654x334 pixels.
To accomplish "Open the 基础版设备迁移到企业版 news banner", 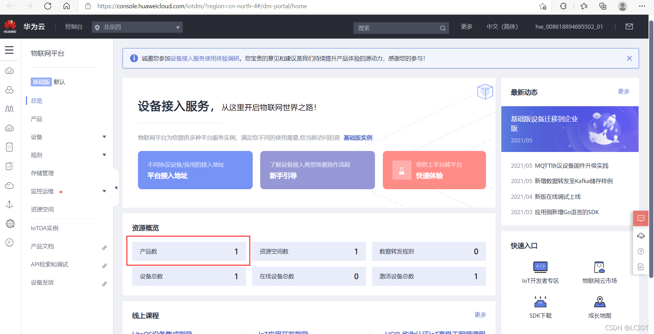I will point(570,129).
